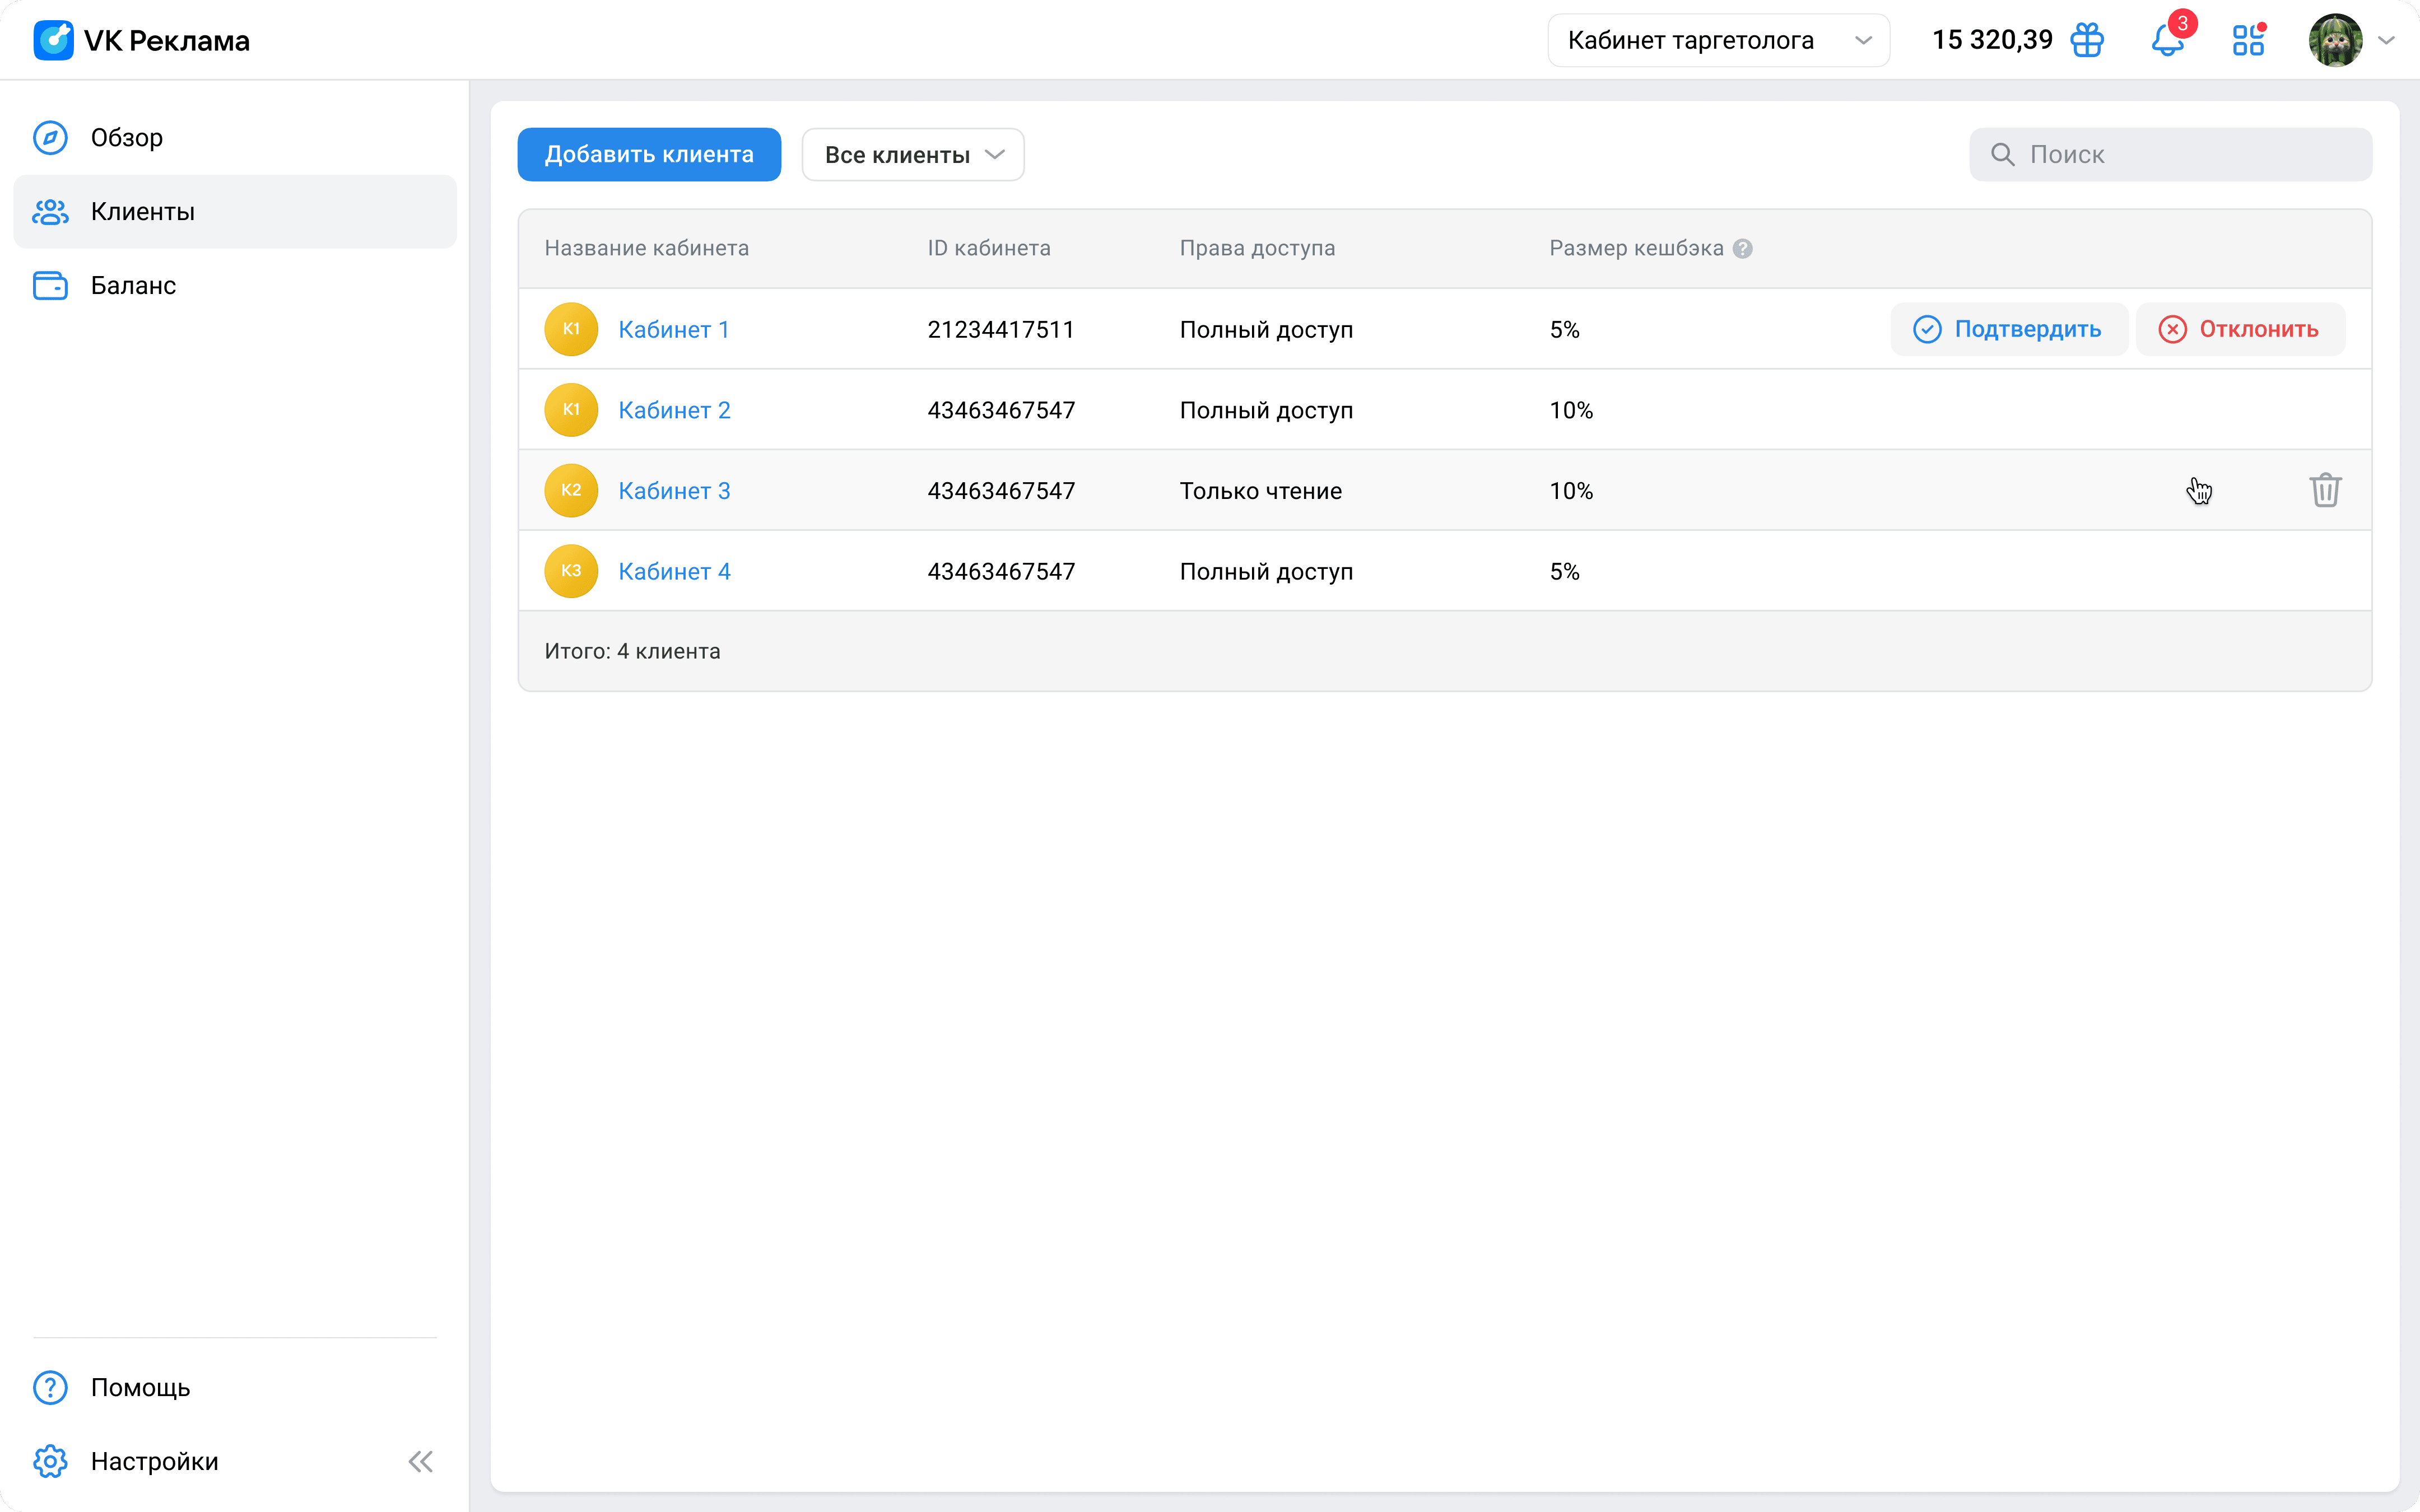
Task: Click the VK Реклама logo icon
Action: click(53, 40)
